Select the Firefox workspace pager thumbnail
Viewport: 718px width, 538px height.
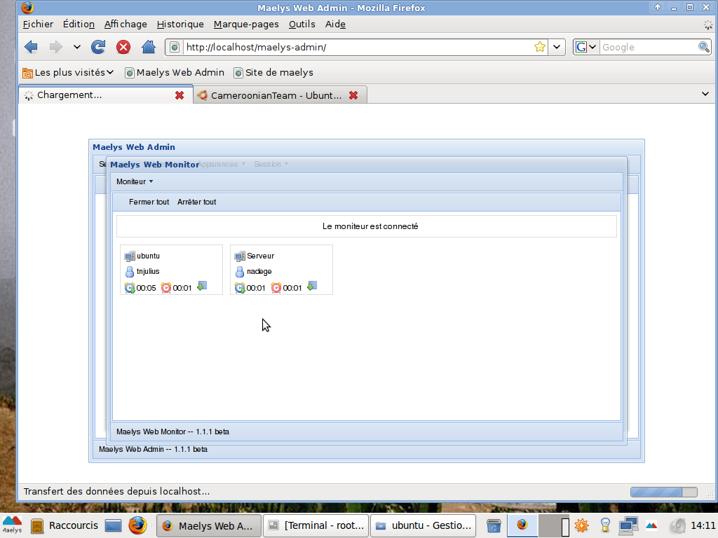[x=522, y=525]
